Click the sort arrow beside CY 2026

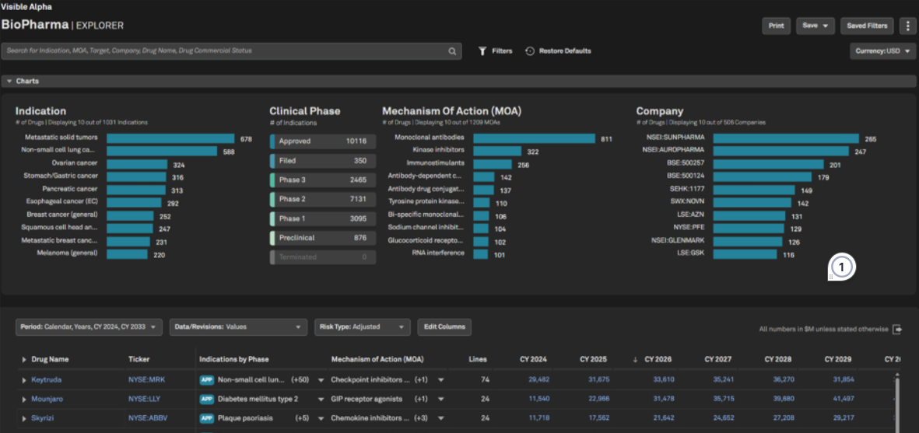click(x=636, y=359)
